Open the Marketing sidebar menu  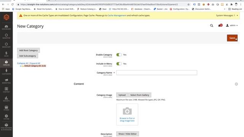6,81
